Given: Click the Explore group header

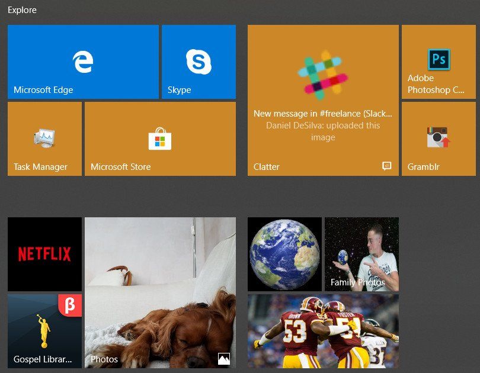Looking at the screenshot, I should pyautogui.click(x=22, y=9).
